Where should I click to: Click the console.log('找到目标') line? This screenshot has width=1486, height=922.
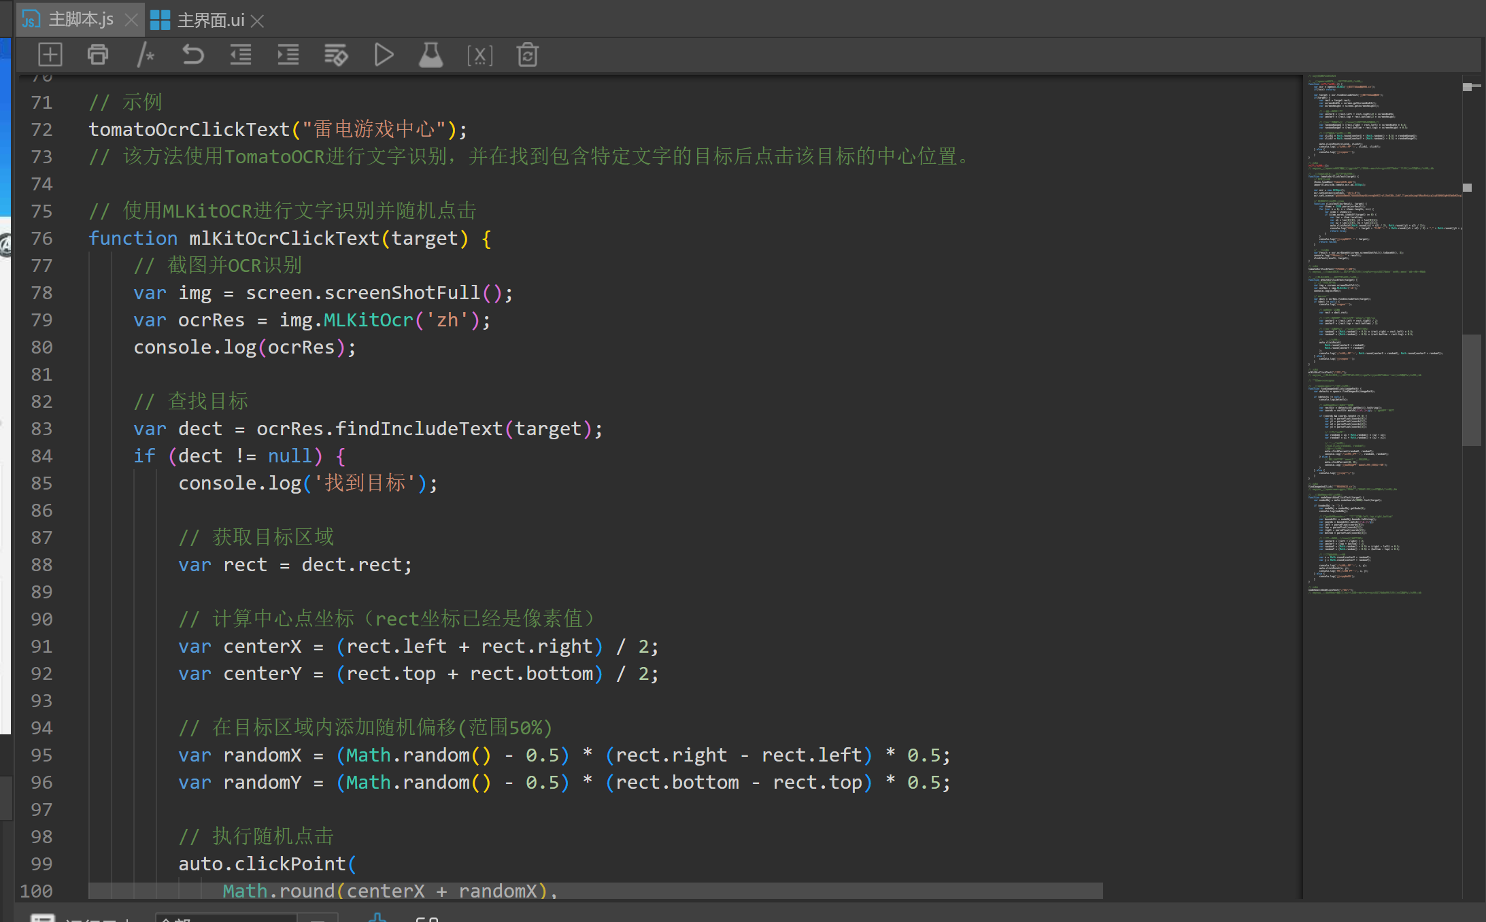(x=308, y=483)
